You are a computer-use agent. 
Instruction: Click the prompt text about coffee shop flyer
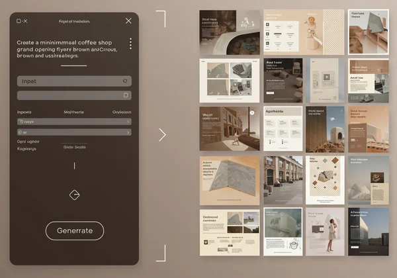coord(67,49)
